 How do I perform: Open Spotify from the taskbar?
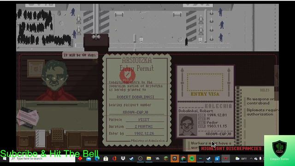pyautogui.click(x=192, y=159)
